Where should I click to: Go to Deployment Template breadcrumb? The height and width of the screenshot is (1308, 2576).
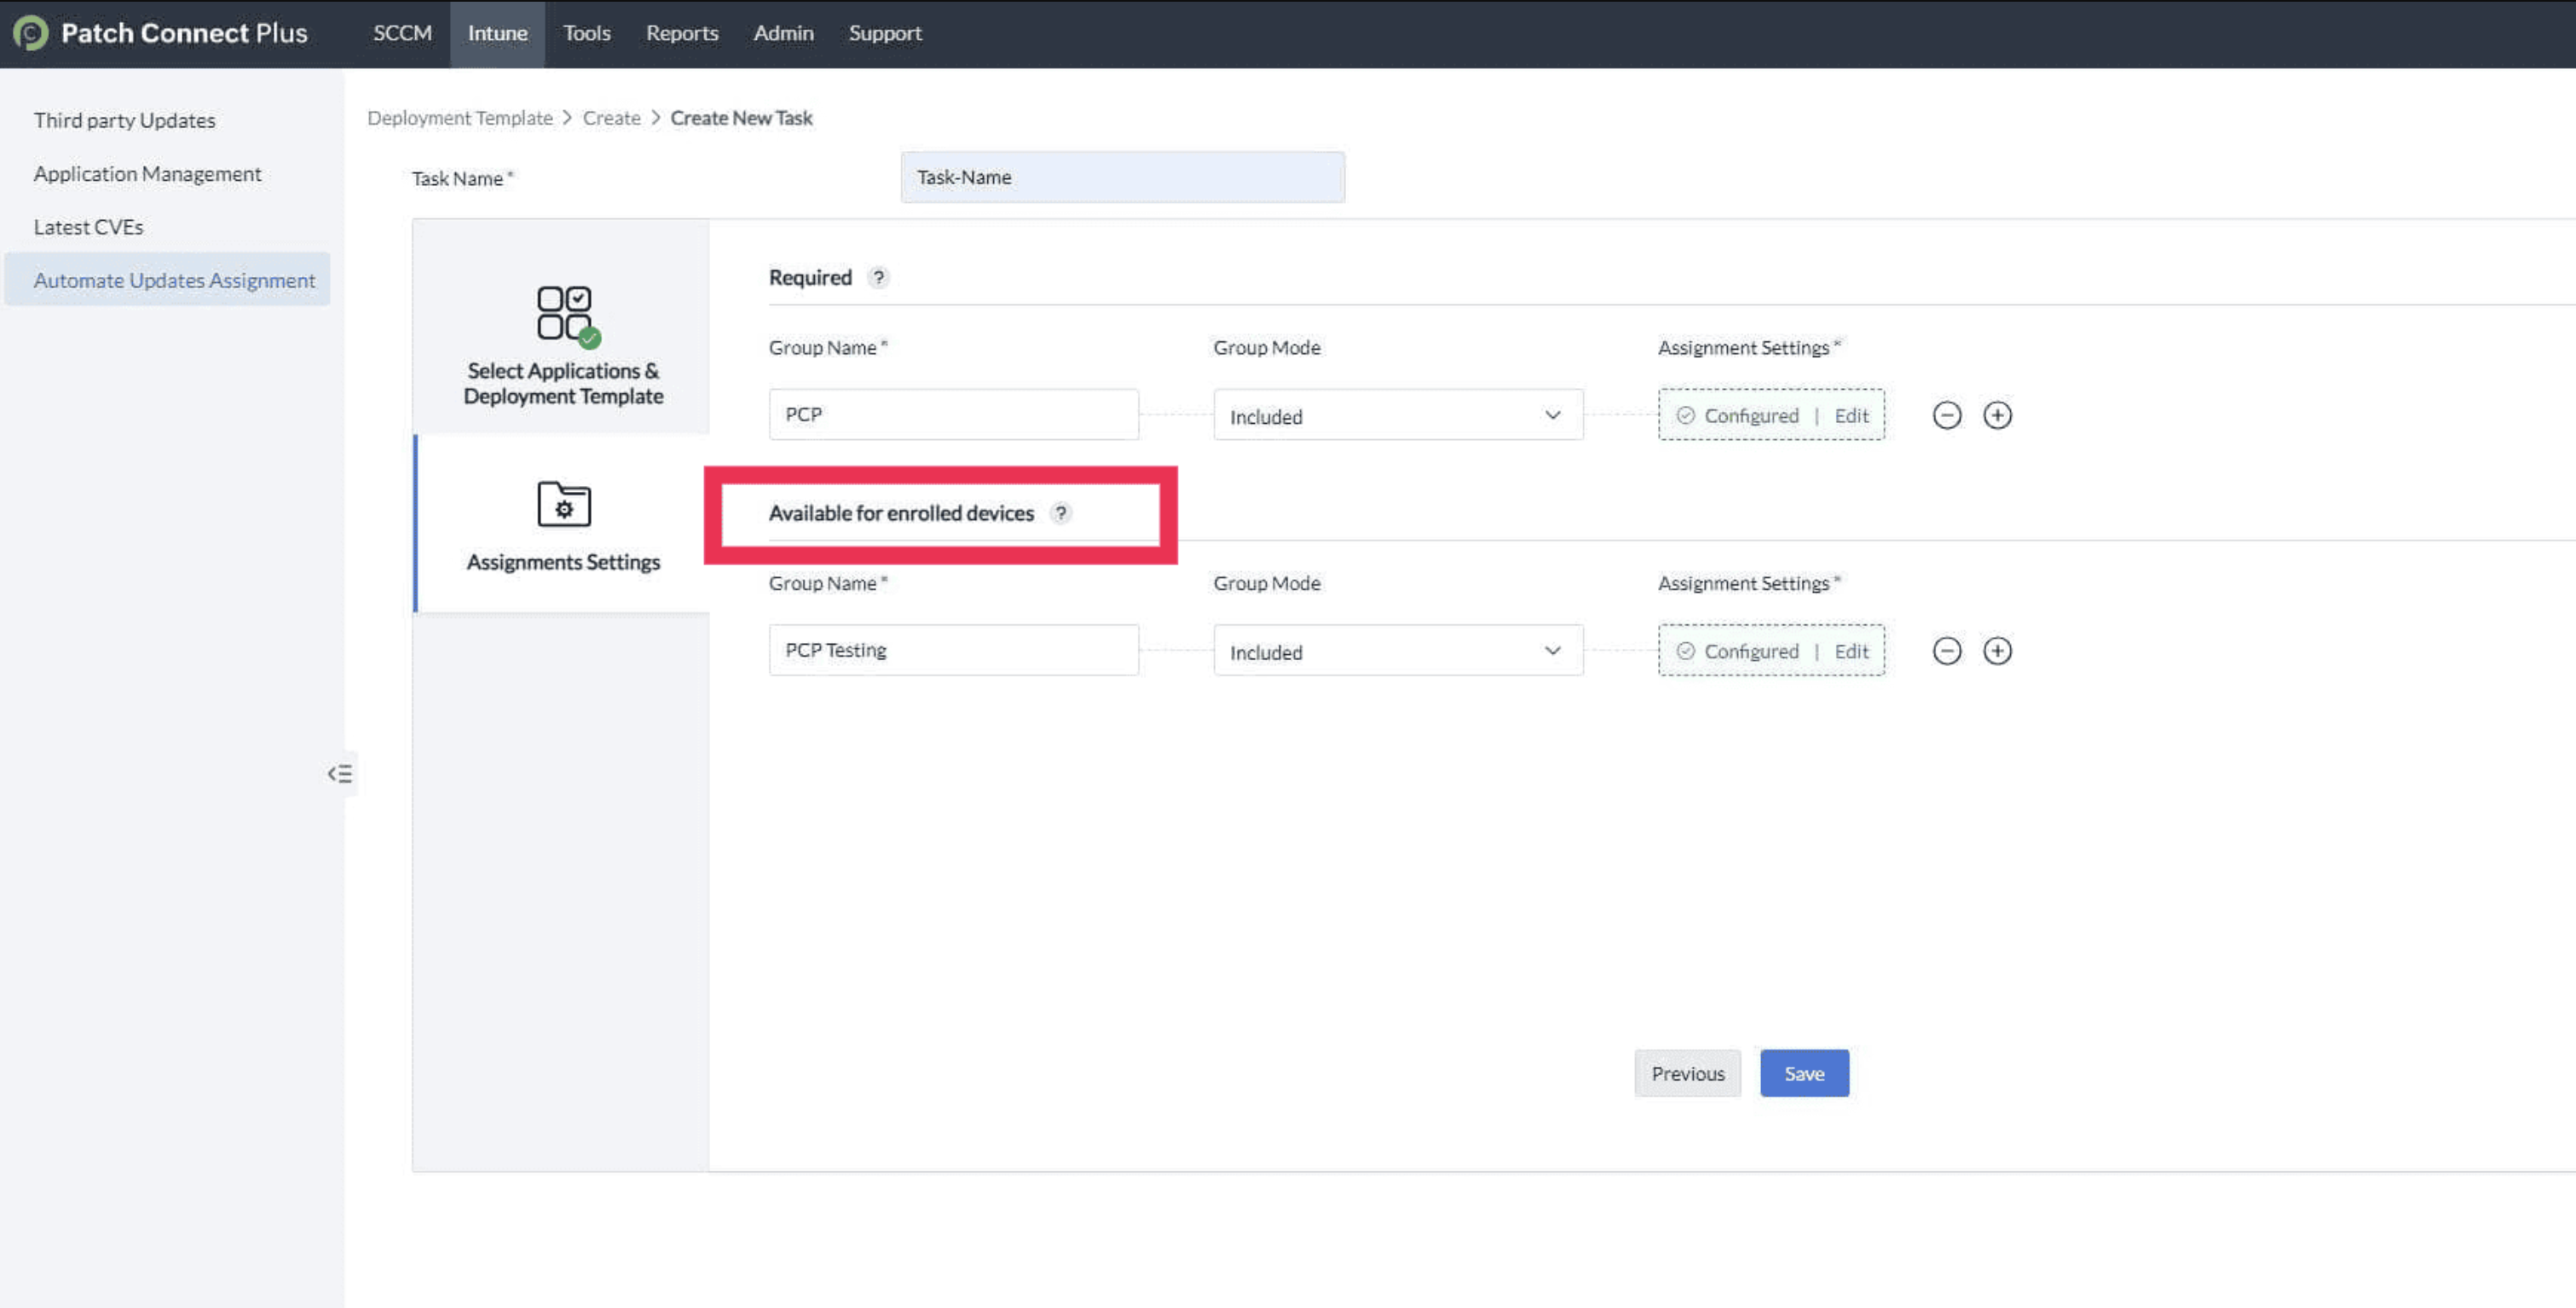click(459, 118)
